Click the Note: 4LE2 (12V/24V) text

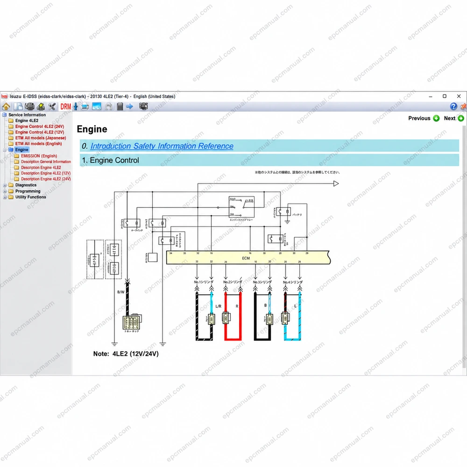pos(126,354)
